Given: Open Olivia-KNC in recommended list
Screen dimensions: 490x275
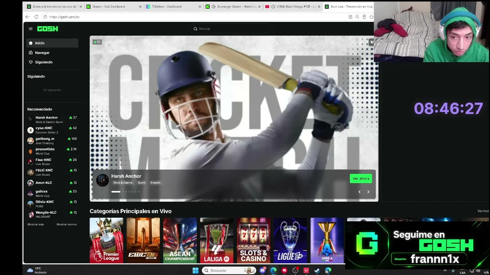Looking at the screenshot, I should point(52,204).
